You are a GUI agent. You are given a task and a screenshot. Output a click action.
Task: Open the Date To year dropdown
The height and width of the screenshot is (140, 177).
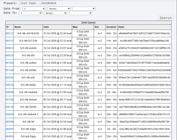point(80,13)
